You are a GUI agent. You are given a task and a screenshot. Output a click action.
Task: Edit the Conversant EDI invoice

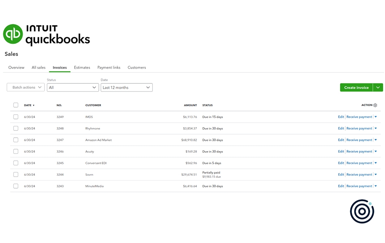tap(341, 163)
